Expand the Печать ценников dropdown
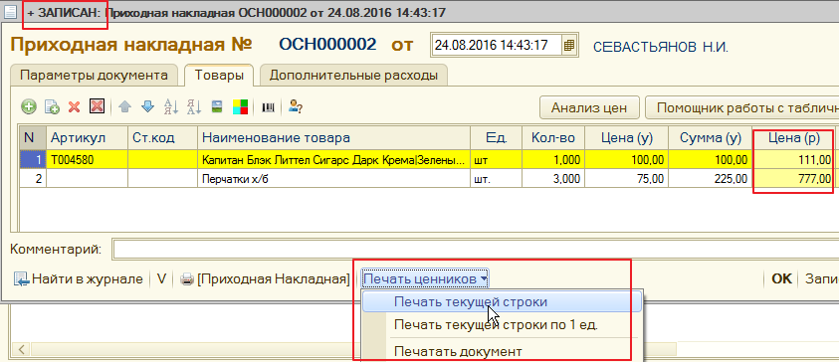This screenshot has width=839, height=362. point(425,279)
